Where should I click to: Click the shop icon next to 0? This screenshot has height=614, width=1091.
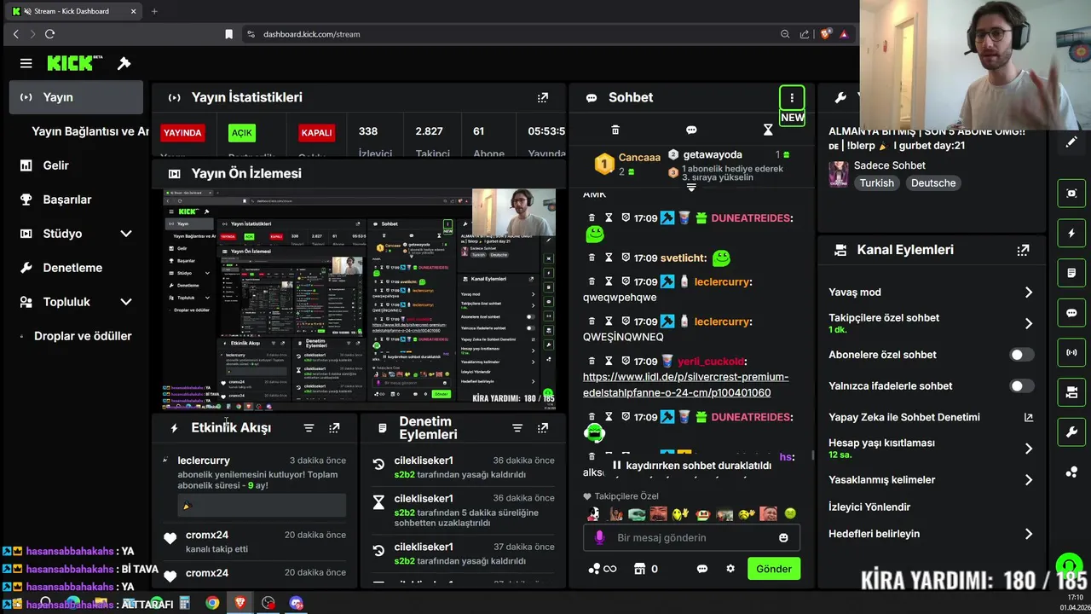[640, 569]
